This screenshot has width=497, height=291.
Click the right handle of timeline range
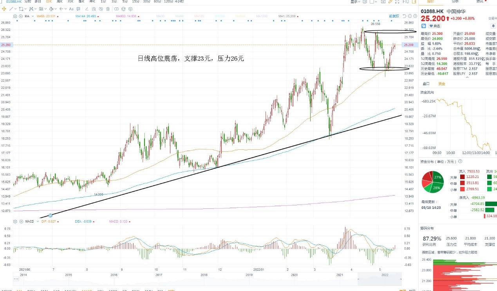click(x=401, y=279)
